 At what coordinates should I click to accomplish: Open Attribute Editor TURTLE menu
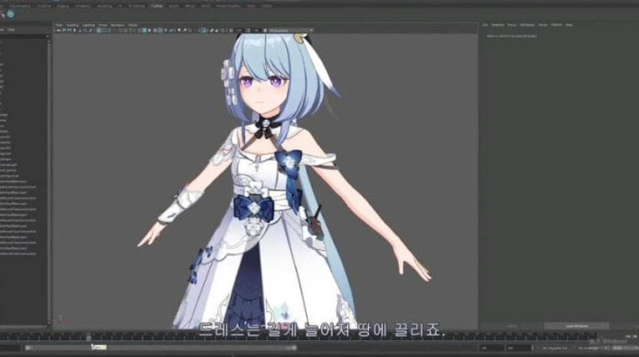pos(556,25)
